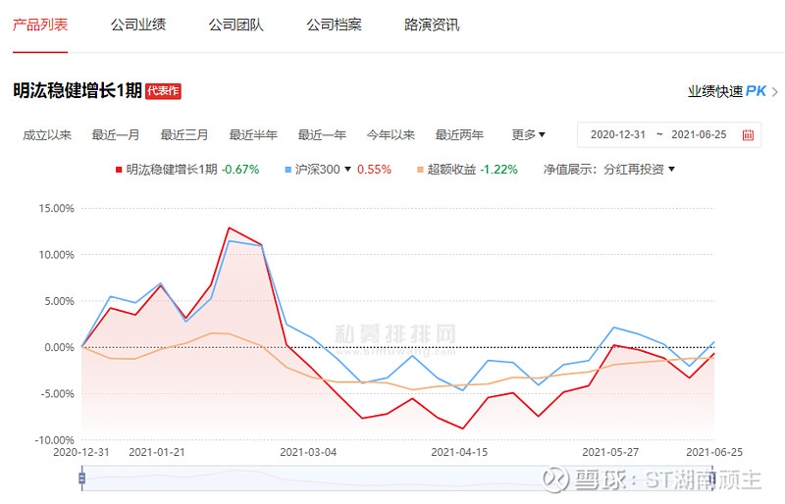
Task: Click the 2021-04-15 x-axis date label
Action: (459, 452)
